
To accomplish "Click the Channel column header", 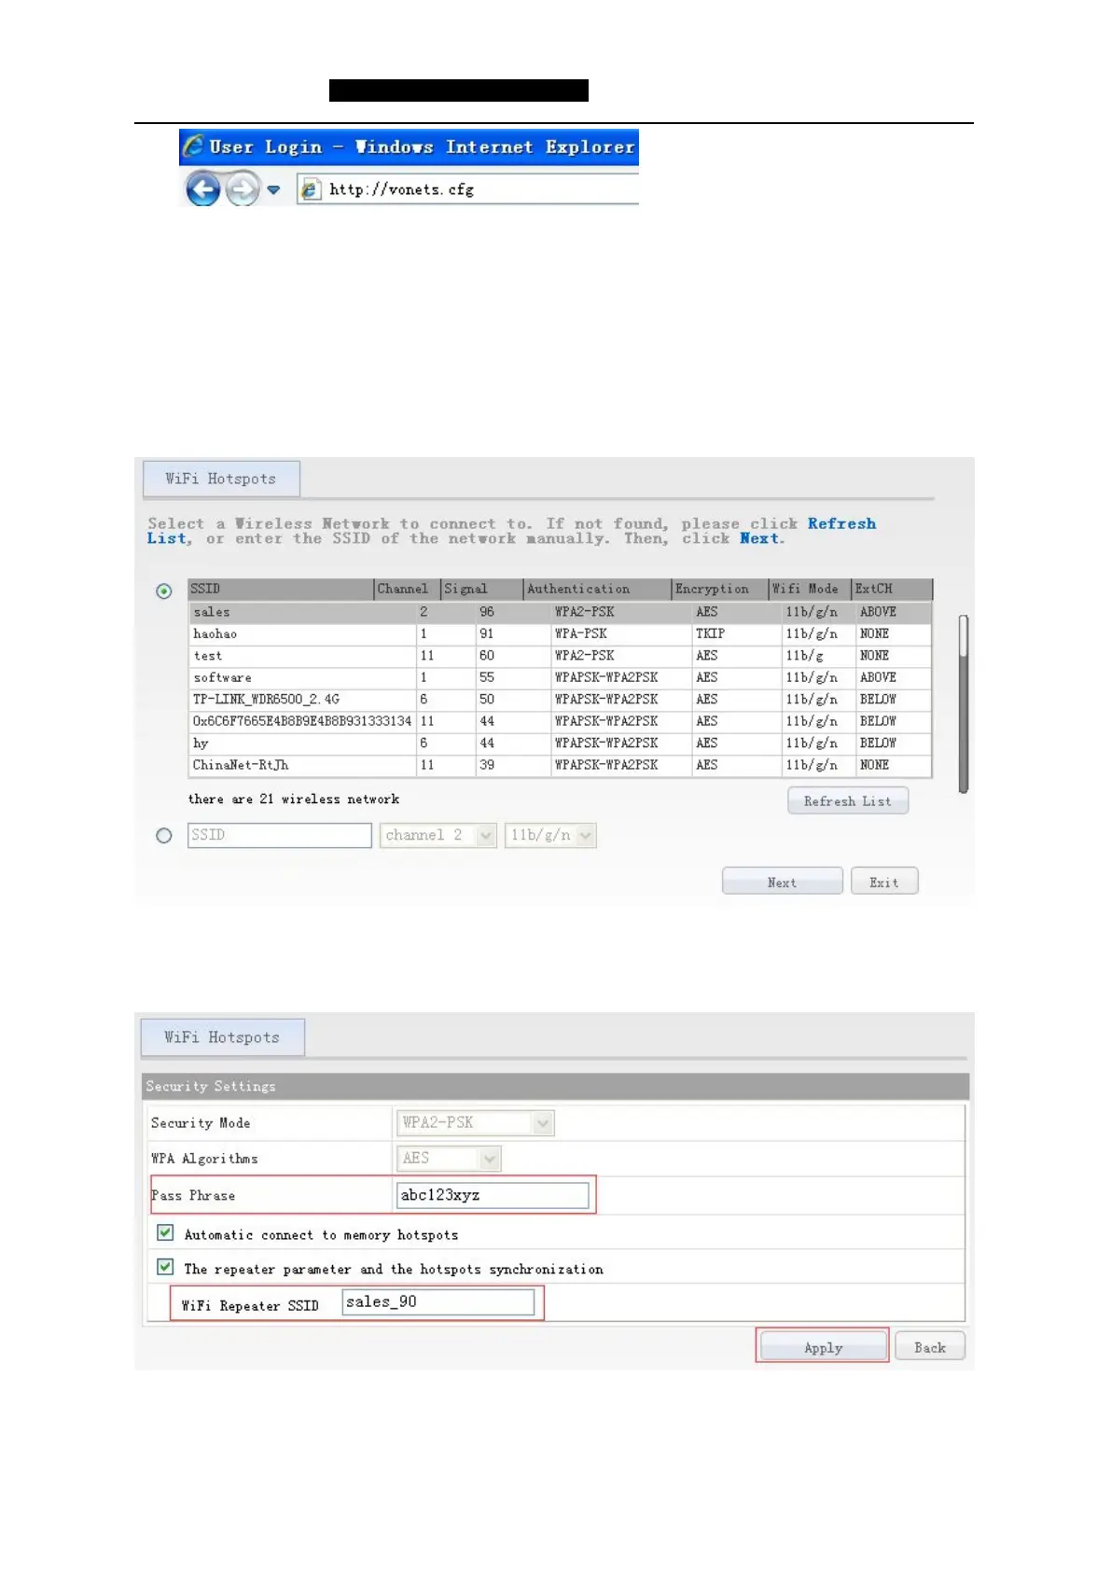I will [x=408, y=589].
